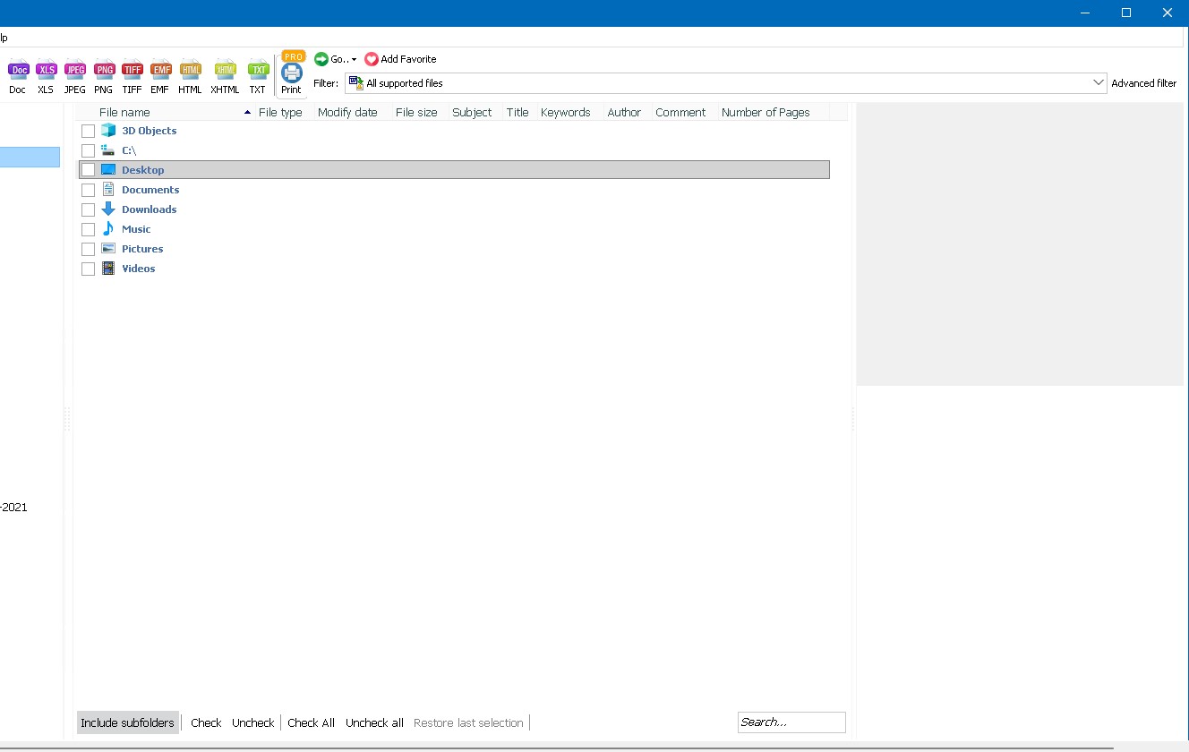Tick the 3D Objects checkbox
1189x752 pixels.
[88, 131]
